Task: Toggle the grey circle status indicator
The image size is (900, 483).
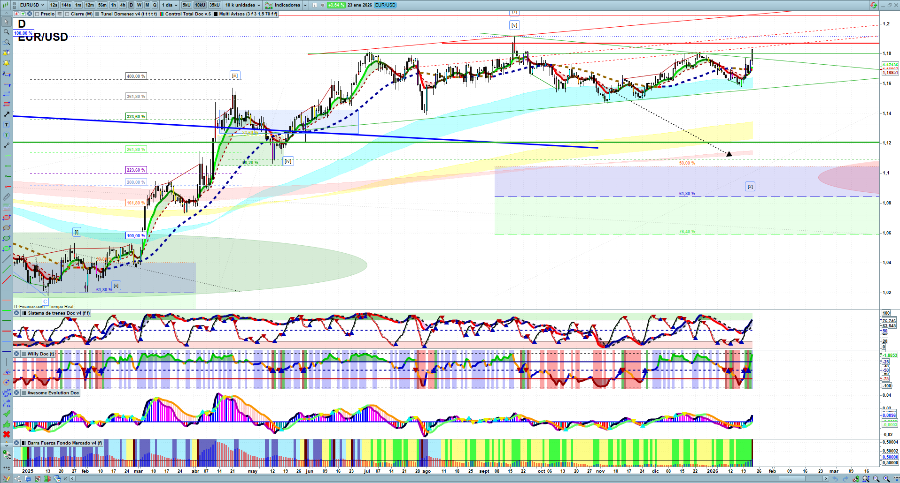Action: 323,5
